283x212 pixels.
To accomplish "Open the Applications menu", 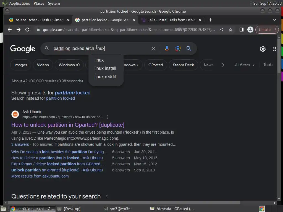I will coord(20,3).
